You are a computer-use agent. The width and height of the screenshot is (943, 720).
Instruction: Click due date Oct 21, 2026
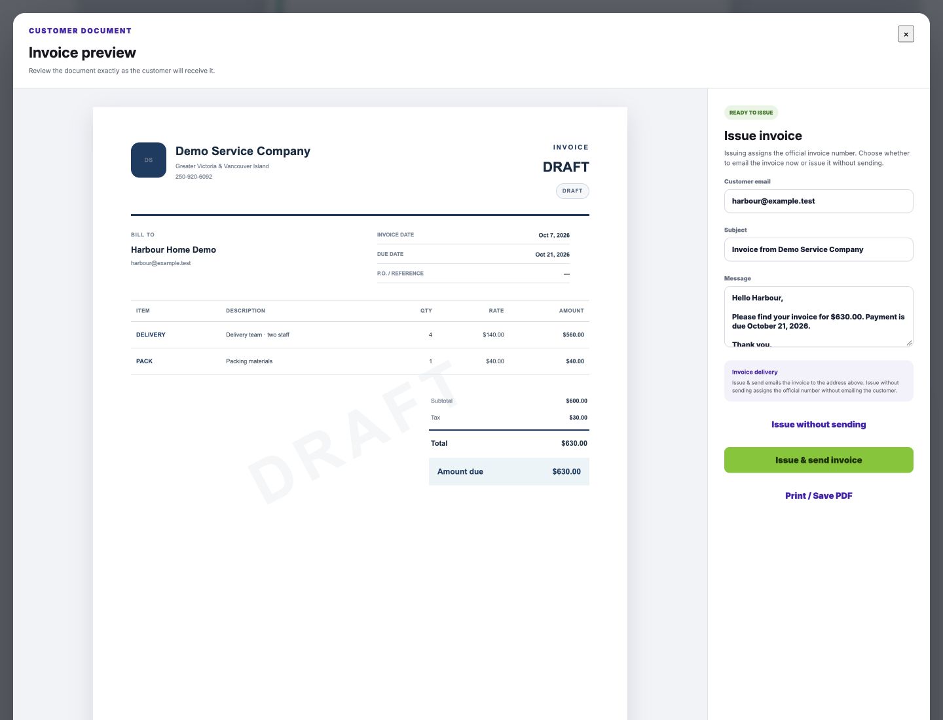point(552,255)
